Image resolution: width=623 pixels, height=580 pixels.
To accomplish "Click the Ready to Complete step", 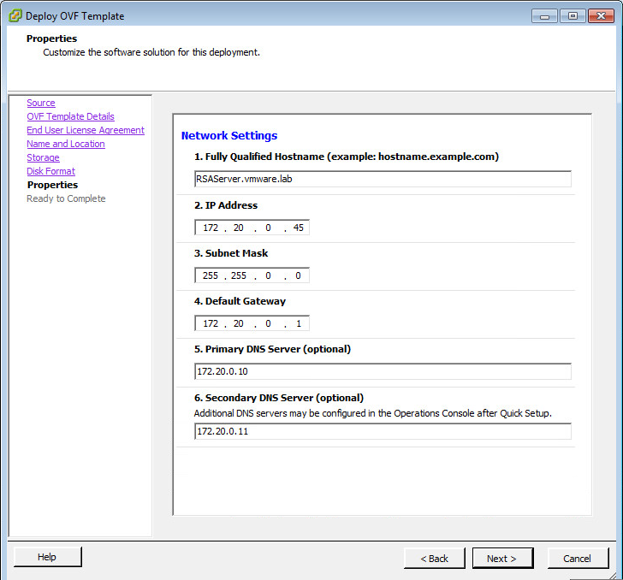I will 66,198.
